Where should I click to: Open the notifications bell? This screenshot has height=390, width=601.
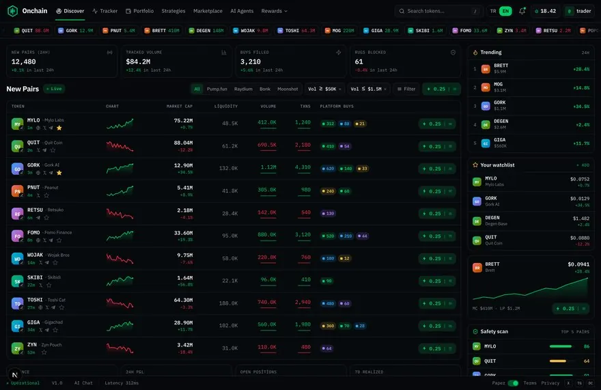[522, 11]
